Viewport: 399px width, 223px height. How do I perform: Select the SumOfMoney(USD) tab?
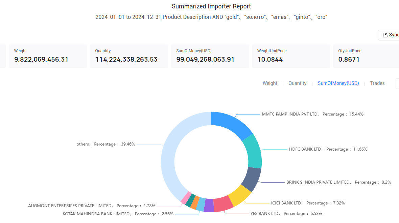[x=338, y=83]
